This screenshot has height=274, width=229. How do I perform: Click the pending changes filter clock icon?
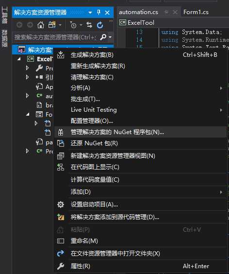pyautogui.click(x=73, y=25)
